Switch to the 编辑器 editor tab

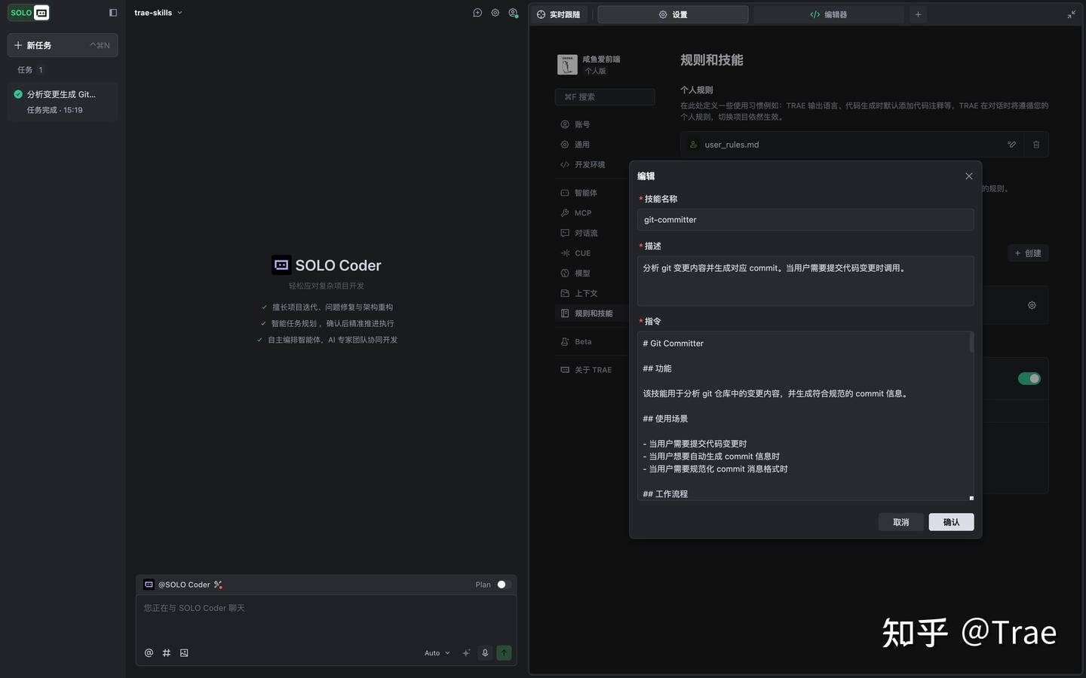pyautogui.click(x=828, y=14)
